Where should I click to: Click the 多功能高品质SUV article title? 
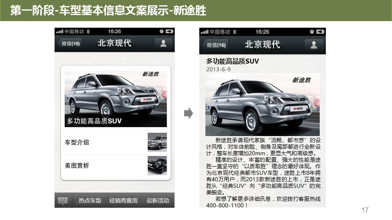[232, 62]
